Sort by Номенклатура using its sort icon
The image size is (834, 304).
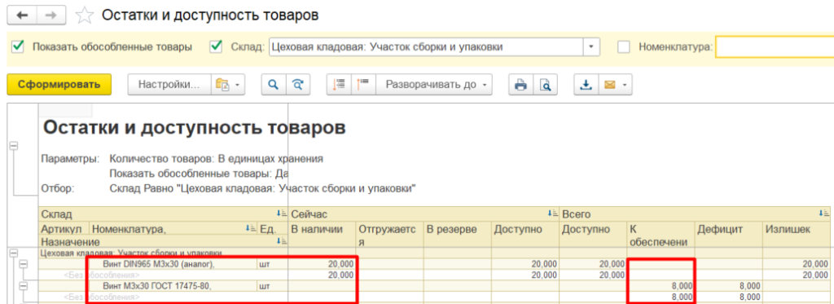(250, 228)
